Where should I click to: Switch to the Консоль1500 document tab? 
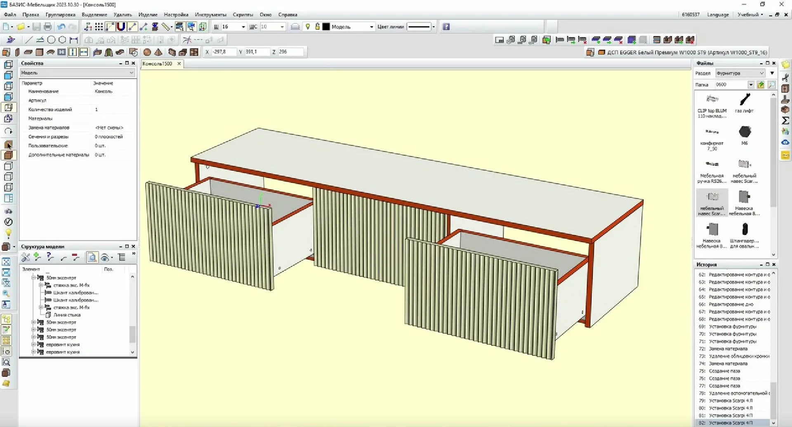(157, 64)
